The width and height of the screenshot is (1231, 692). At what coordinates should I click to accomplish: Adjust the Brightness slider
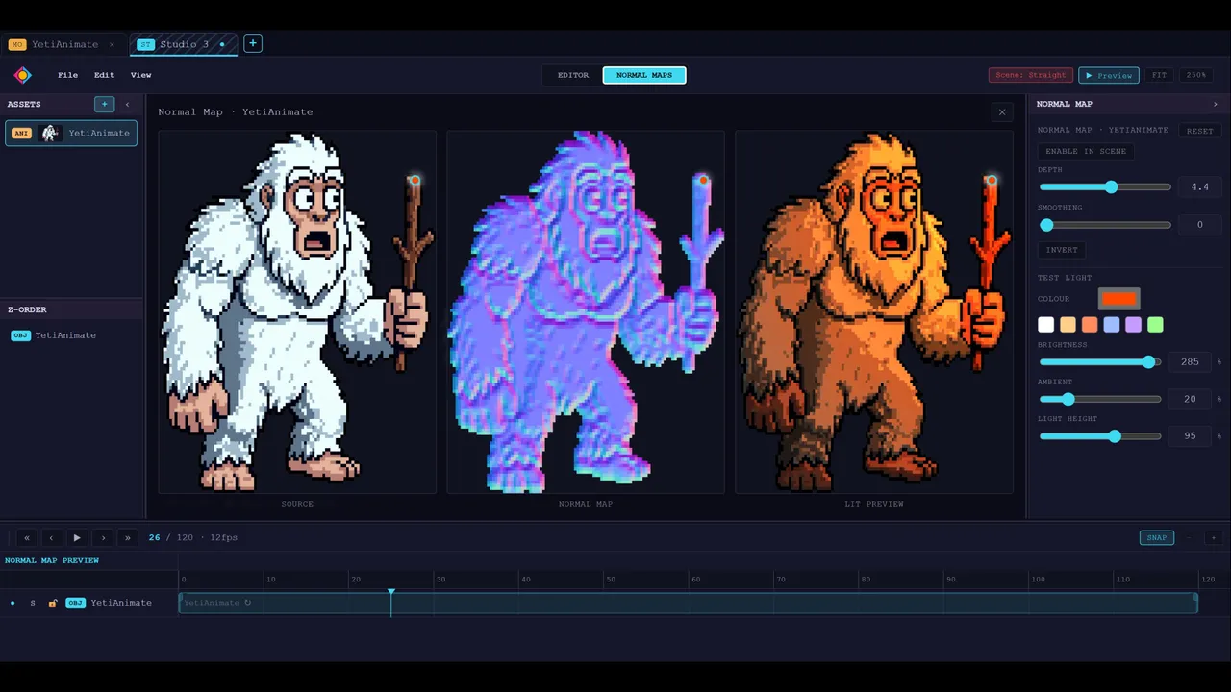[x=1100, y=362]
